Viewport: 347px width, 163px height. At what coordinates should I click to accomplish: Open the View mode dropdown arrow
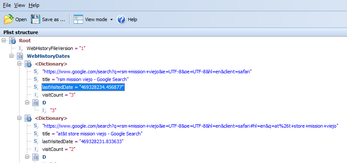tap(111, 19)
